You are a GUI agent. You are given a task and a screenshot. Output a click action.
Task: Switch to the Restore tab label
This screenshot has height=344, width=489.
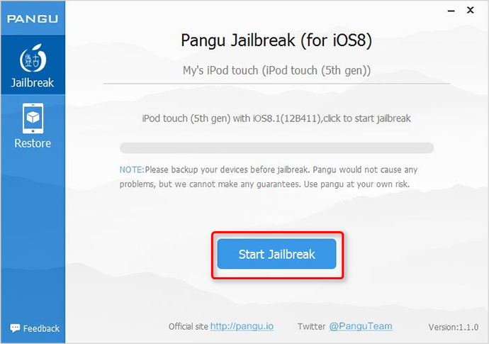pyautogui.click(x=33, y=143)
